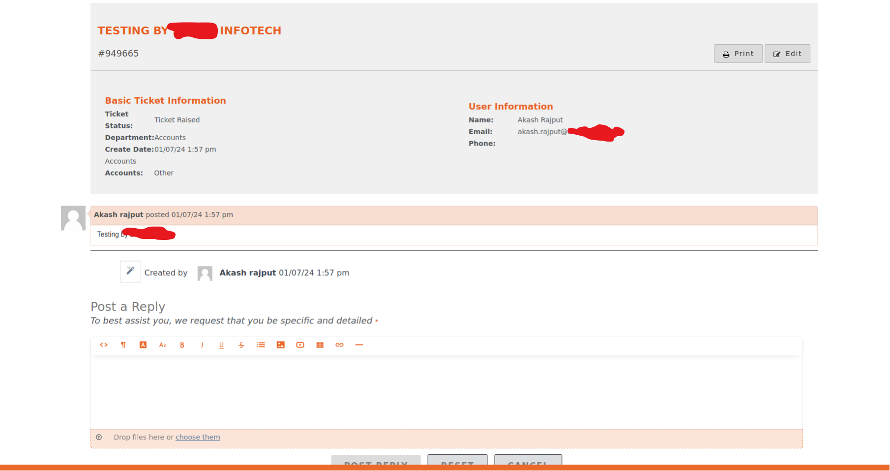
Task: Insert a hyperlink in the editor
Action: point(339,345)
